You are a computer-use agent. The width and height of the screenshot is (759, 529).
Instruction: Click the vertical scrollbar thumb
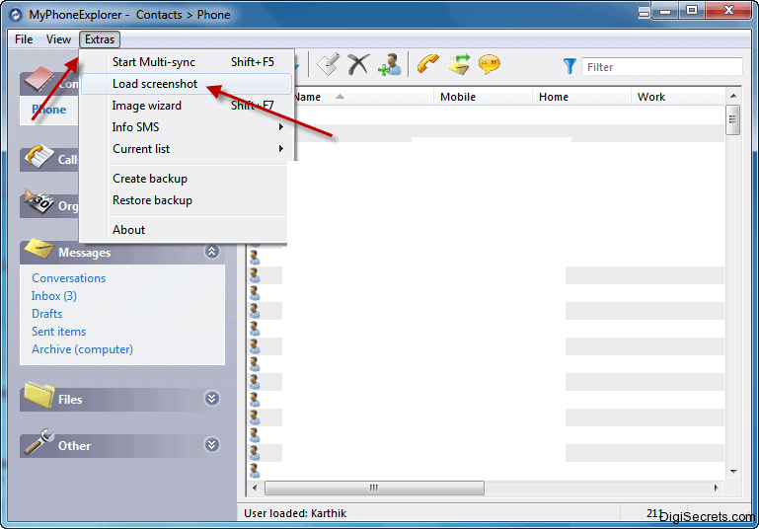[x=733, y=119]
